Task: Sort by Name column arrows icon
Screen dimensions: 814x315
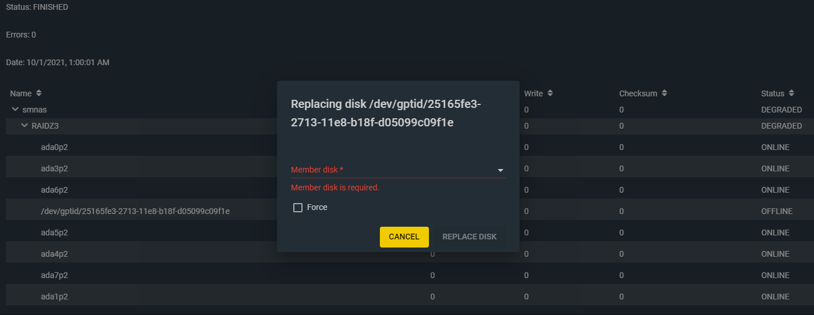Action: click(39, 93)
